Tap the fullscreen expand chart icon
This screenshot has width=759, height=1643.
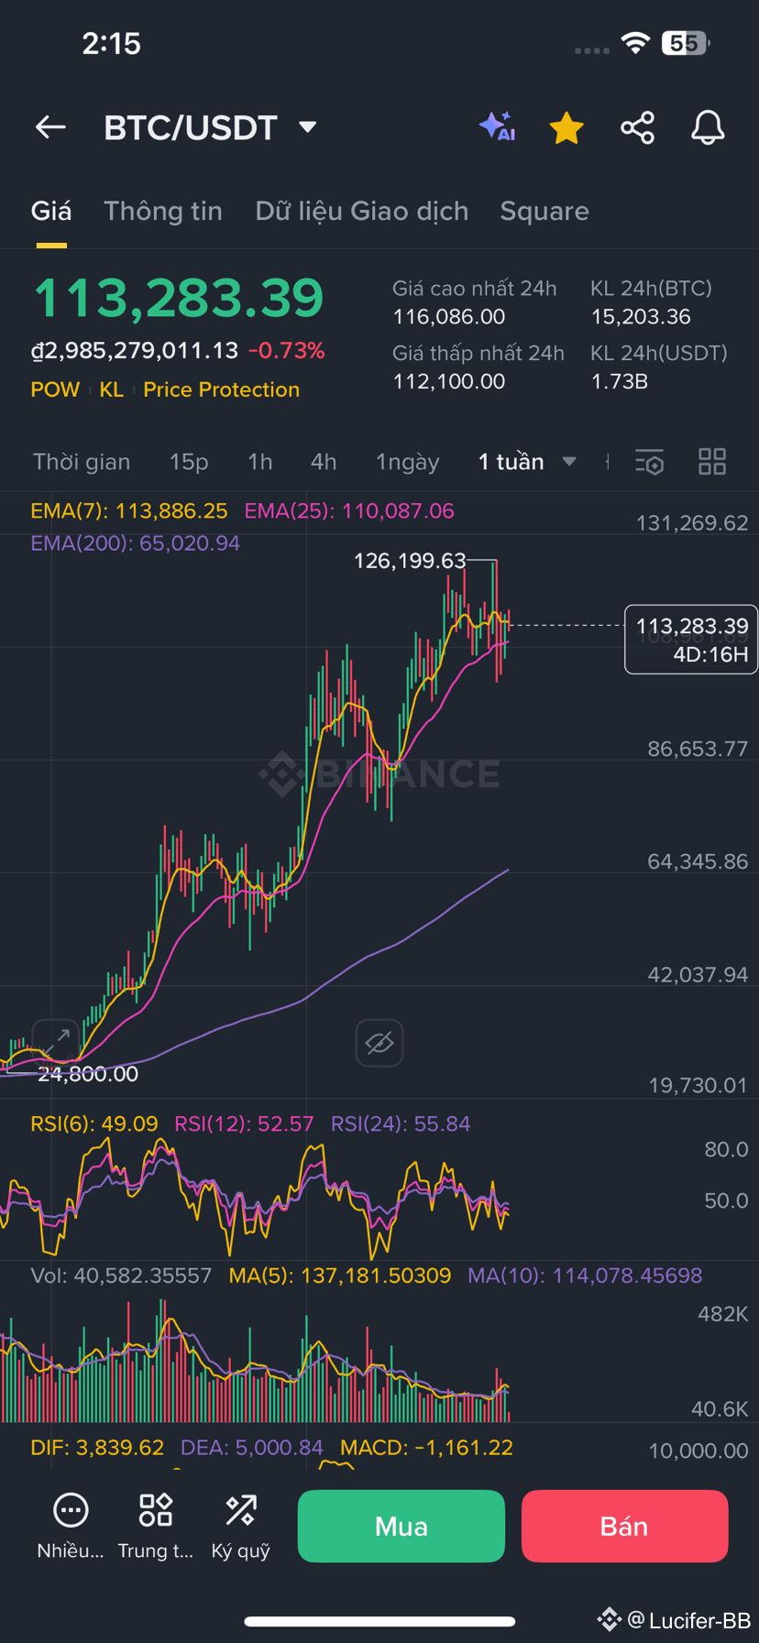(56, 1042)
